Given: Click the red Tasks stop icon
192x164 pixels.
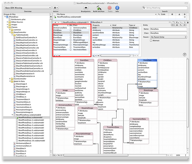Looking at the screenshot, I should [x=110, y=8].
